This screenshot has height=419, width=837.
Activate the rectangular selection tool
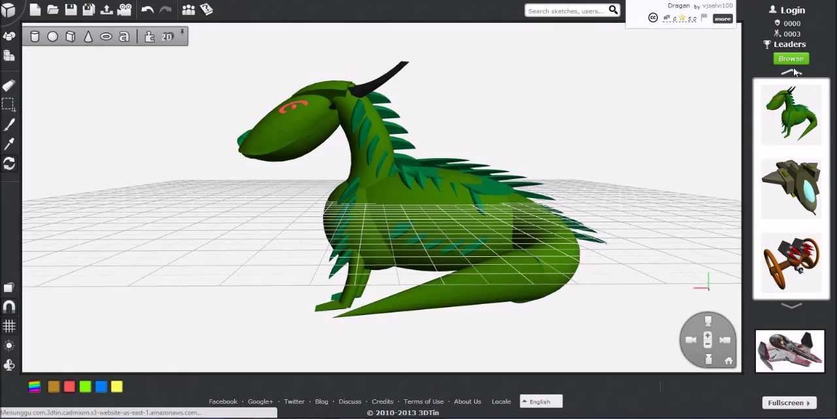coord(9,105)
